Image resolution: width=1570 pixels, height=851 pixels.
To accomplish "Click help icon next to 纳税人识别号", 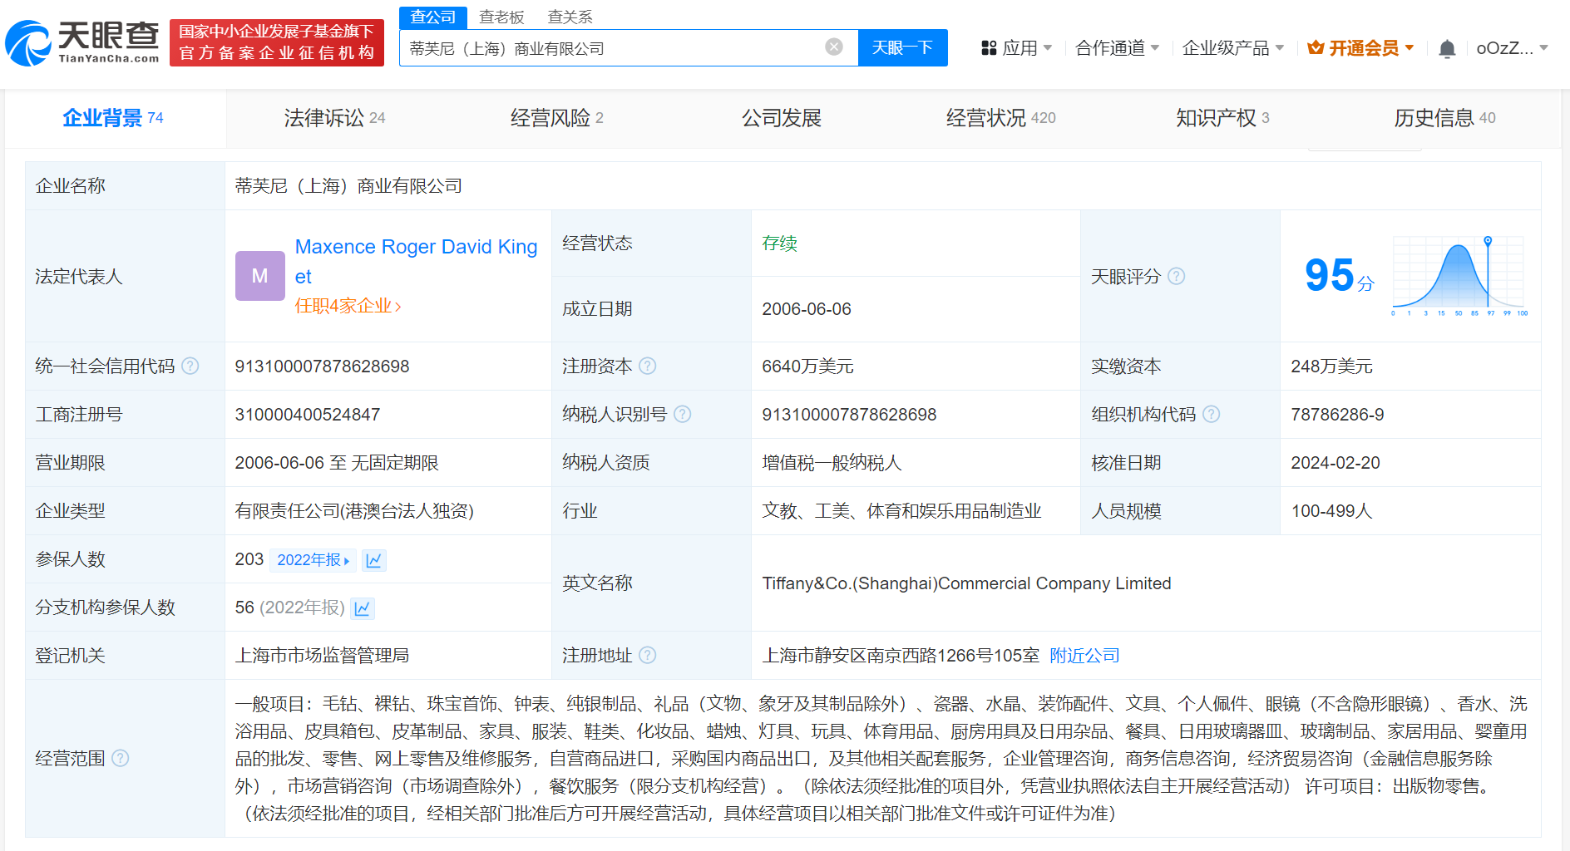I will (683, 414).
